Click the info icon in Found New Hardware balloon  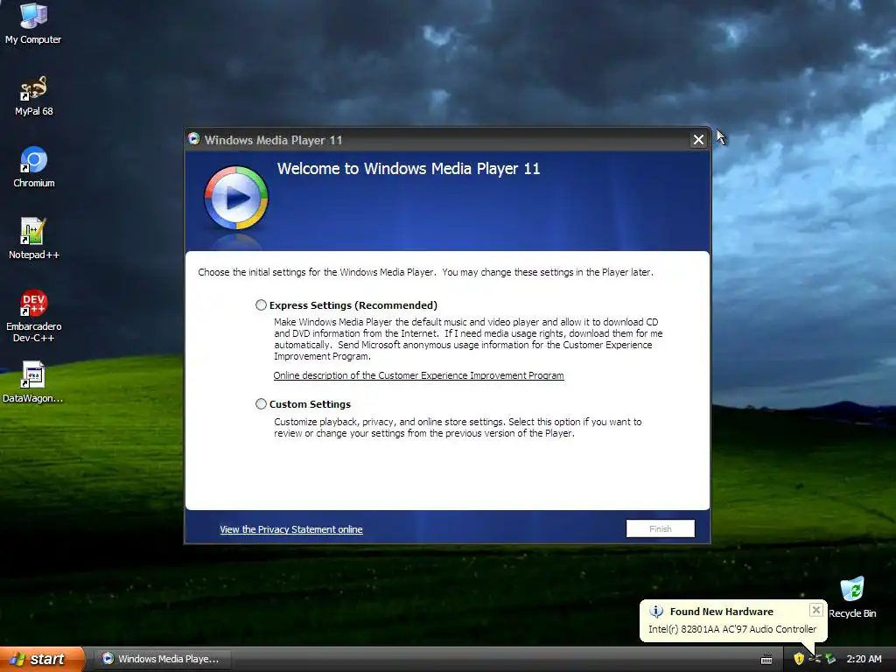coord(656,612)
